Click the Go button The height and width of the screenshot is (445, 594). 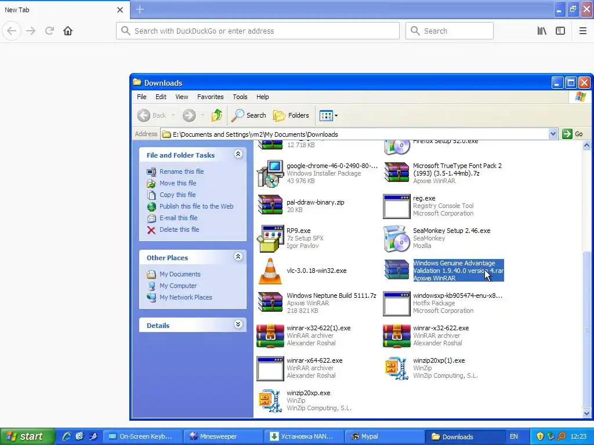coord(573,134)
